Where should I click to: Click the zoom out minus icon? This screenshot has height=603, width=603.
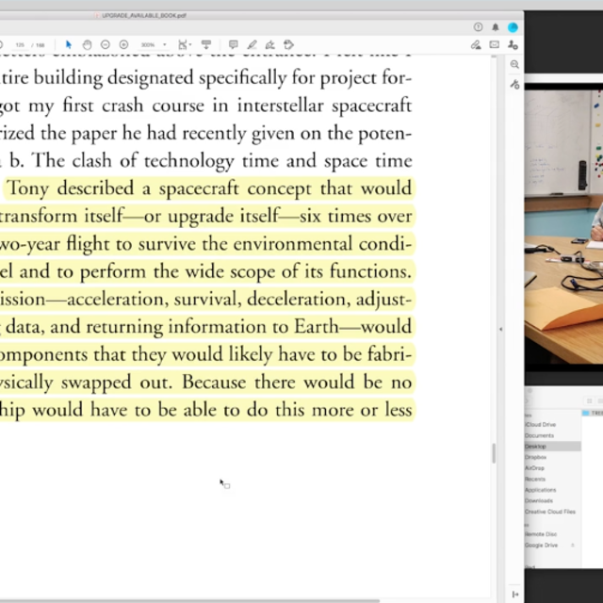click(x=105, y=44)
